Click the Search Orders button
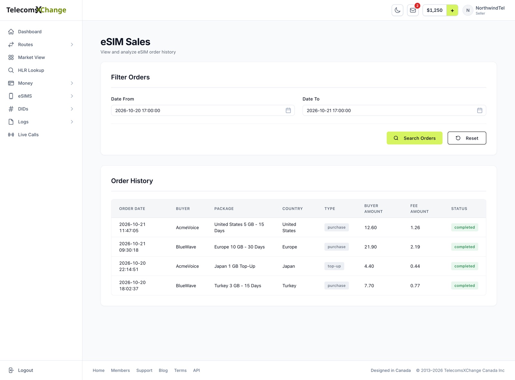The image size is (515, 380). (x=414, y=138)
